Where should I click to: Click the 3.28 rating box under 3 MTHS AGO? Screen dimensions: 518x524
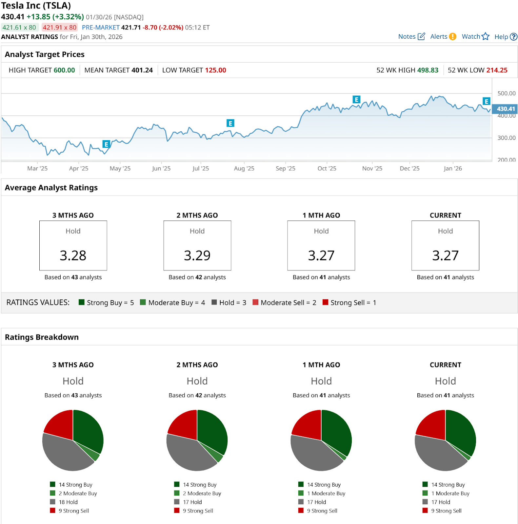(73, 246)
